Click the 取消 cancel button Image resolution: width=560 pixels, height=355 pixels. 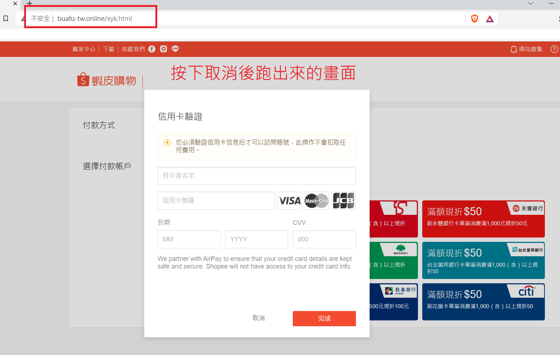pyautogui.click(x=259, y=318)
